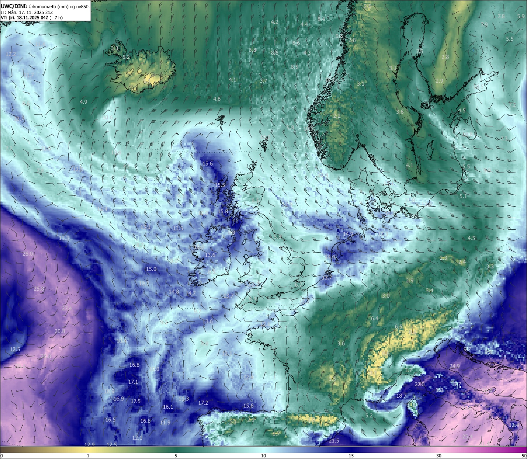The image size is (527, 459).
Task: Click the value 11.9 on the map
Action: click(x=166, y=423)
